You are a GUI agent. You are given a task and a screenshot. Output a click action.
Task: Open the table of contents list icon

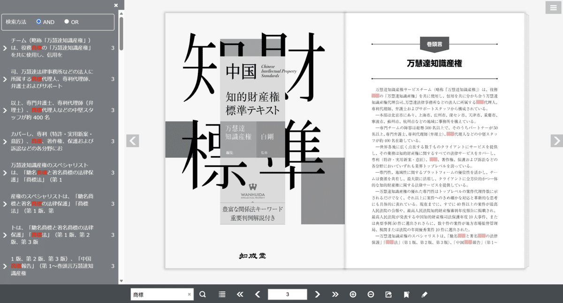pyautogui.click(x=221, y=294)
